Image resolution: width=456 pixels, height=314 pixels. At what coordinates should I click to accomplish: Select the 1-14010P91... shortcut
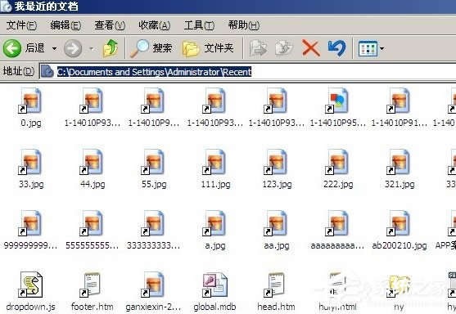click(x=400, y=108)
